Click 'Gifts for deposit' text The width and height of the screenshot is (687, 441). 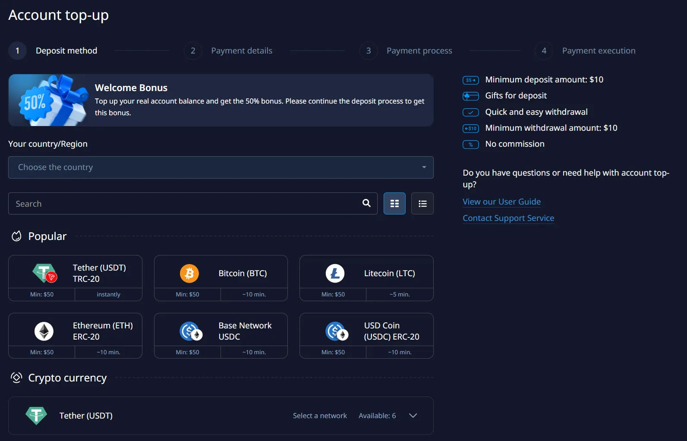516,95
